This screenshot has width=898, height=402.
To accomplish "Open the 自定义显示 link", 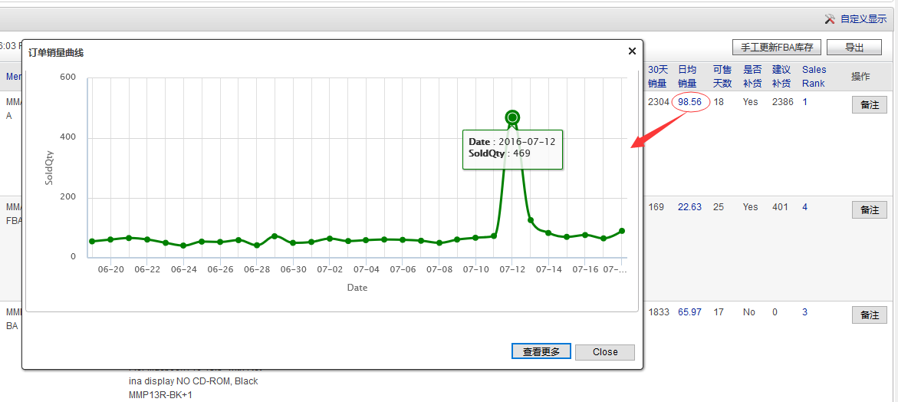I will tap(863, 18).
